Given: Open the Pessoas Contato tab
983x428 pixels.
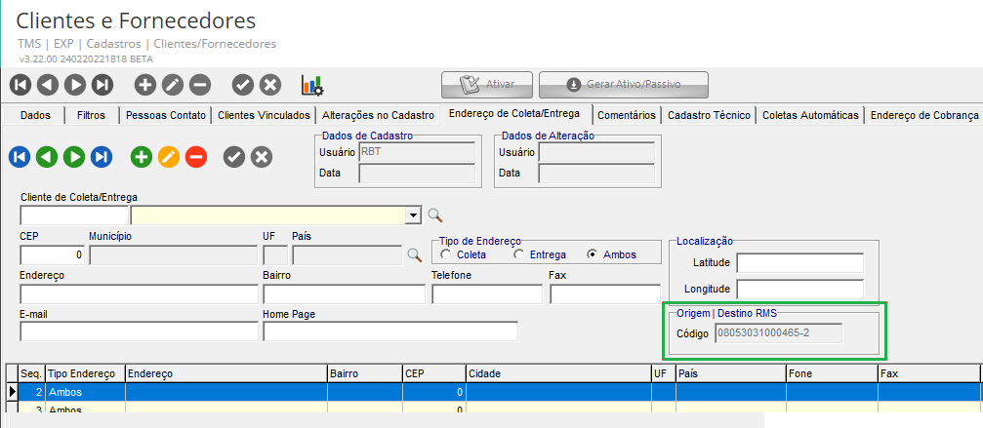Looking at the screenshot, I should (x=166, y=115).
